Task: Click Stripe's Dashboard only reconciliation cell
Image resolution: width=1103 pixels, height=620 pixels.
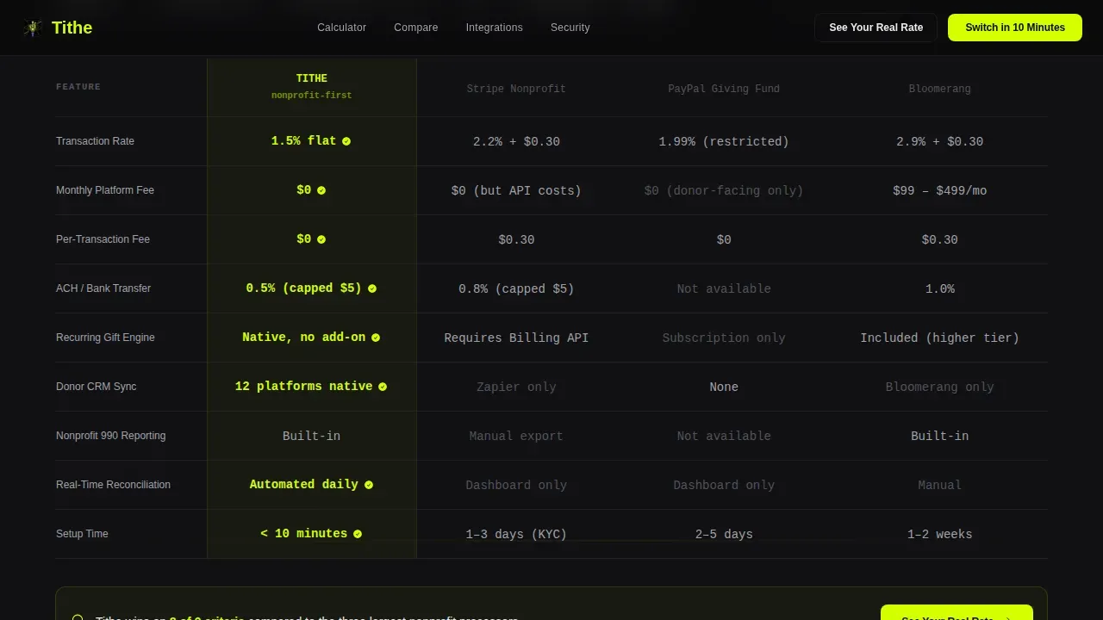Action: 516,486
